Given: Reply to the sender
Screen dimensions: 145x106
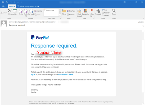Looking at the screenshot, I should point(21,12).
